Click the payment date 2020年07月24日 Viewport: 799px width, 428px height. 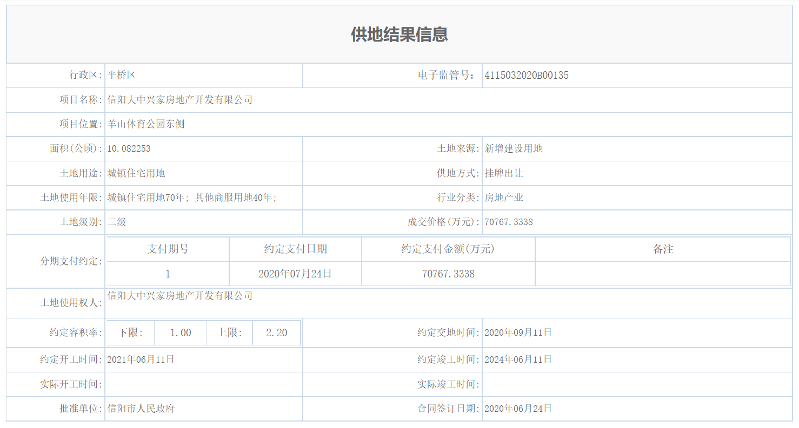click(x=295, y=274)
